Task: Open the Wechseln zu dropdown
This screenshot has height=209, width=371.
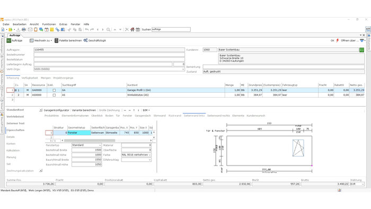Action: 41,40
